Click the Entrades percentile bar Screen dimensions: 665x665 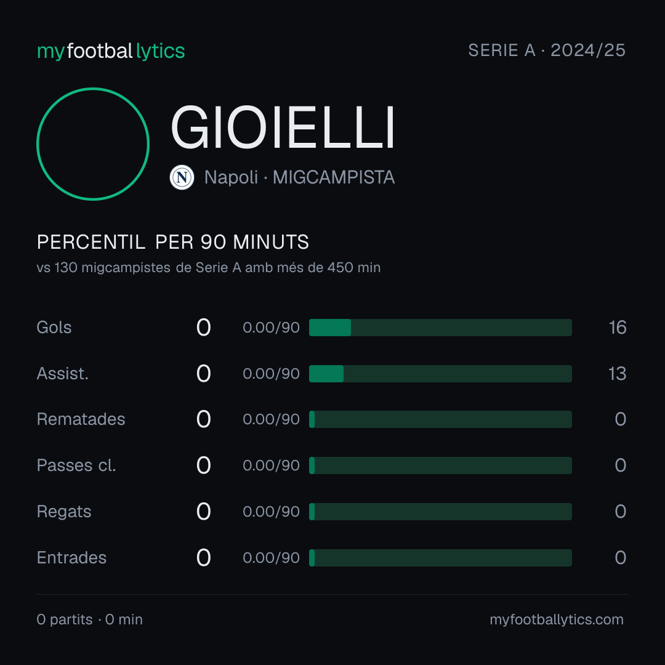(x=440, y=558)
